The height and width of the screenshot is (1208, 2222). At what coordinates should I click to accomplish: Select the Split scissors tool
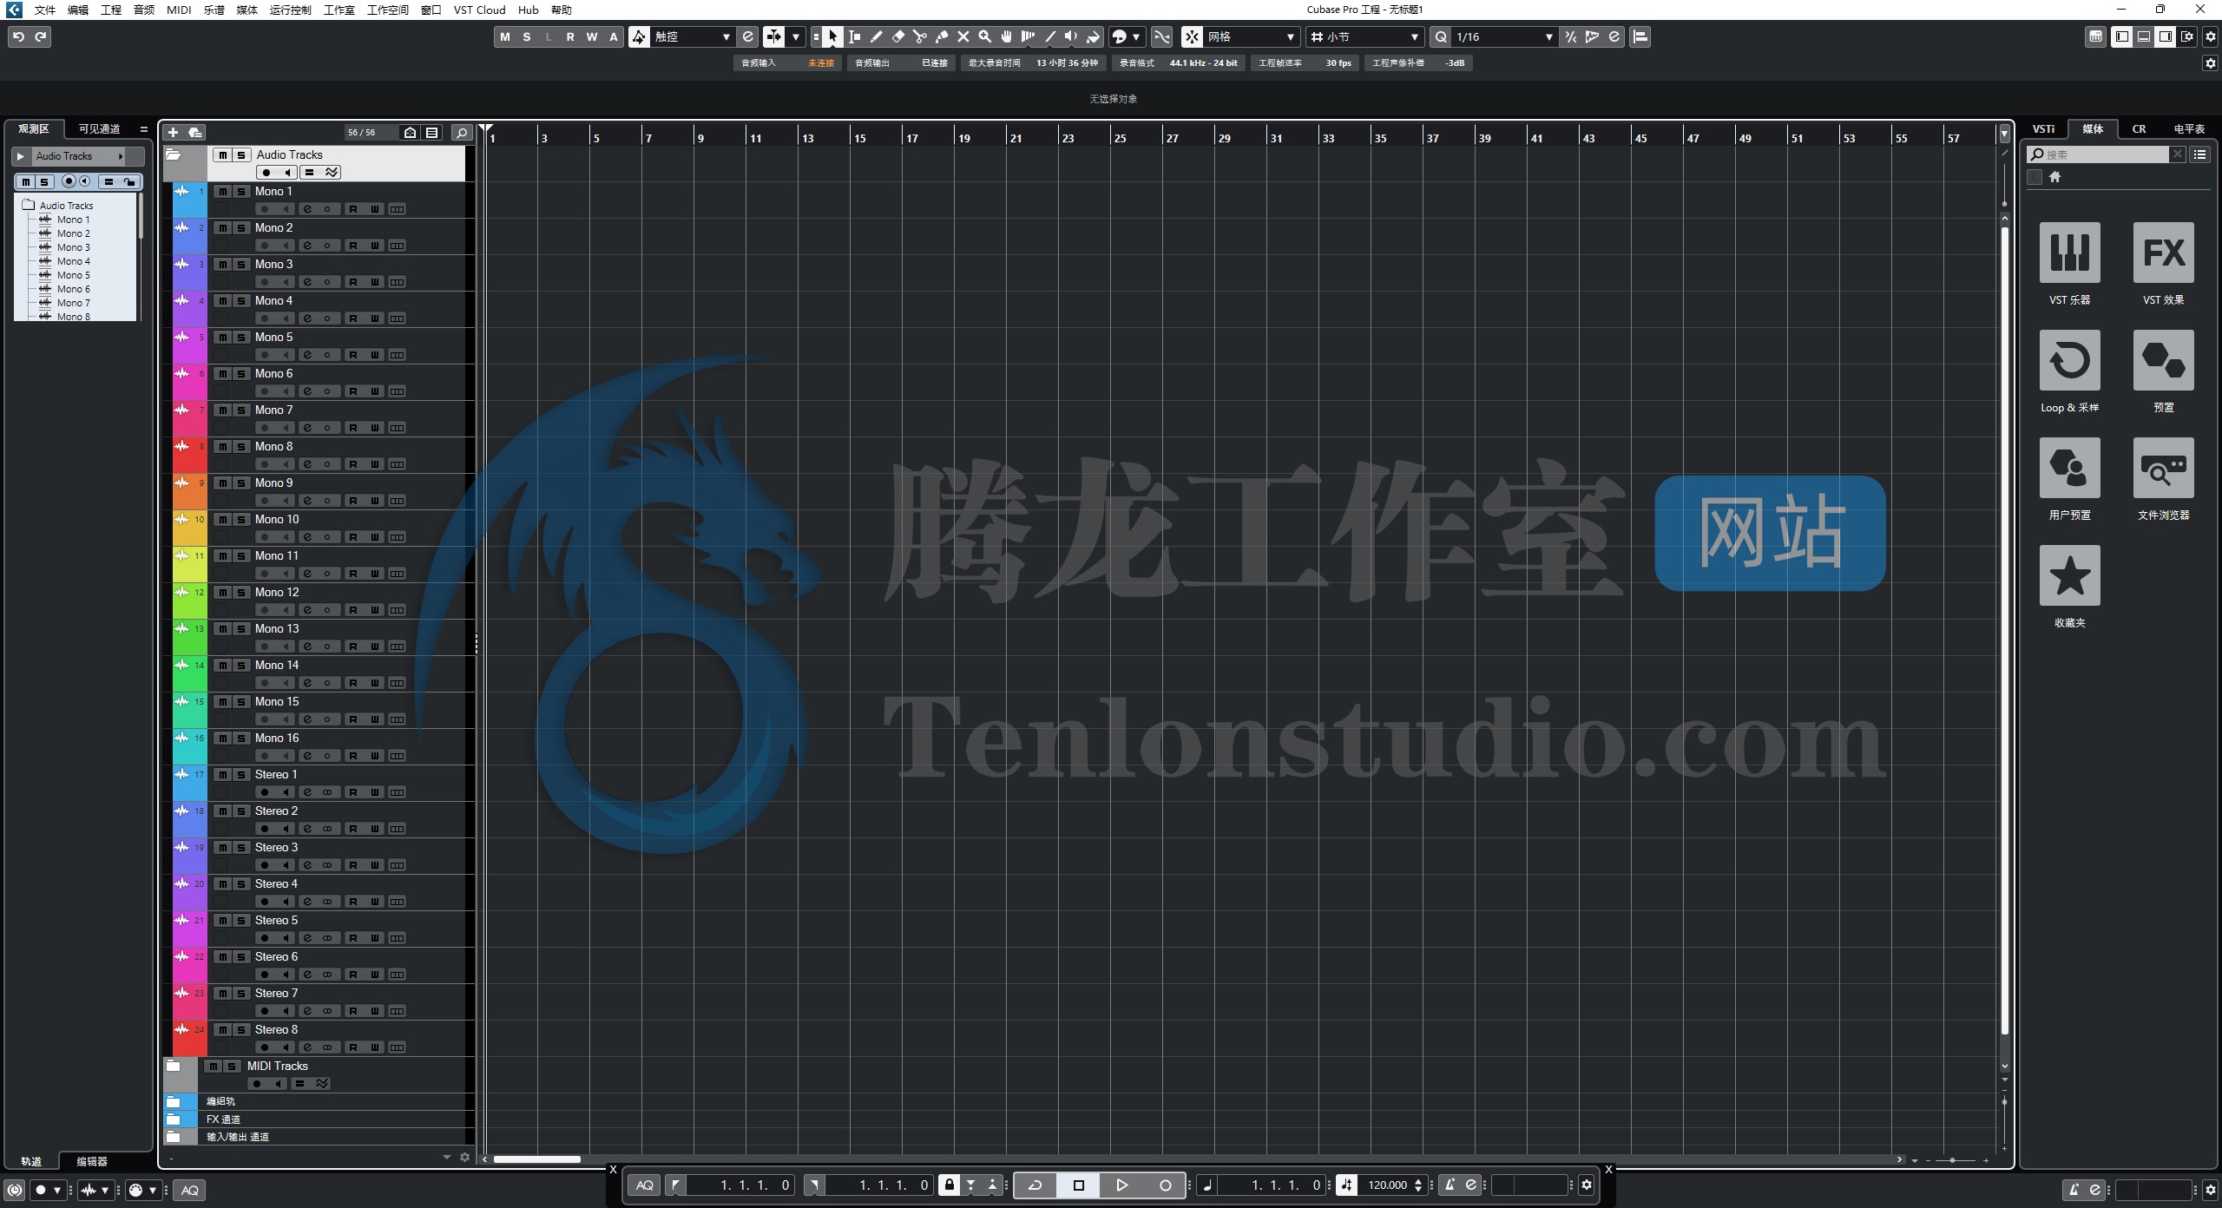[920, 36]
